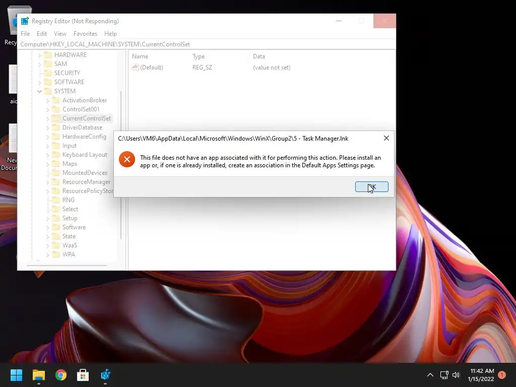Expand the ControlSet001 key
516x387 pixels.
click(48, 109)
